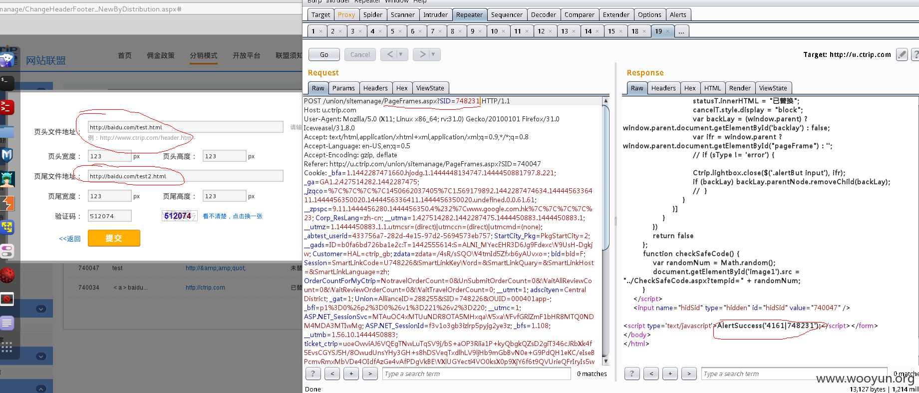919x393 pixels.
Task: Select the Request Hex tab
Action: pyautogui.click(x=402, y=88)
